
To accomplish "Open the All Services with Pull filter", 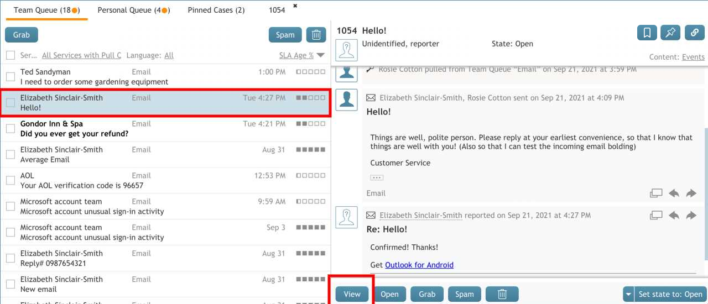I will (x=81, y=55).
